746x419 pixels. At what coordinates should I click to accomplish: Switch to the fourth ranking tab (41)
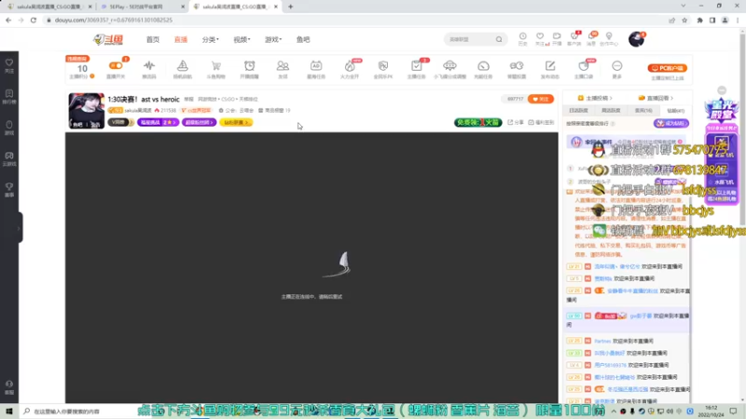pyautogui.click(x=675, y=110)
